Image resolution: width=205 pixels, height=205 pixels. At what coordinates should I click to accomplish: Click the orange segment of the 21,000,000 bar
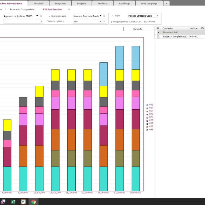tap(88, 140)
